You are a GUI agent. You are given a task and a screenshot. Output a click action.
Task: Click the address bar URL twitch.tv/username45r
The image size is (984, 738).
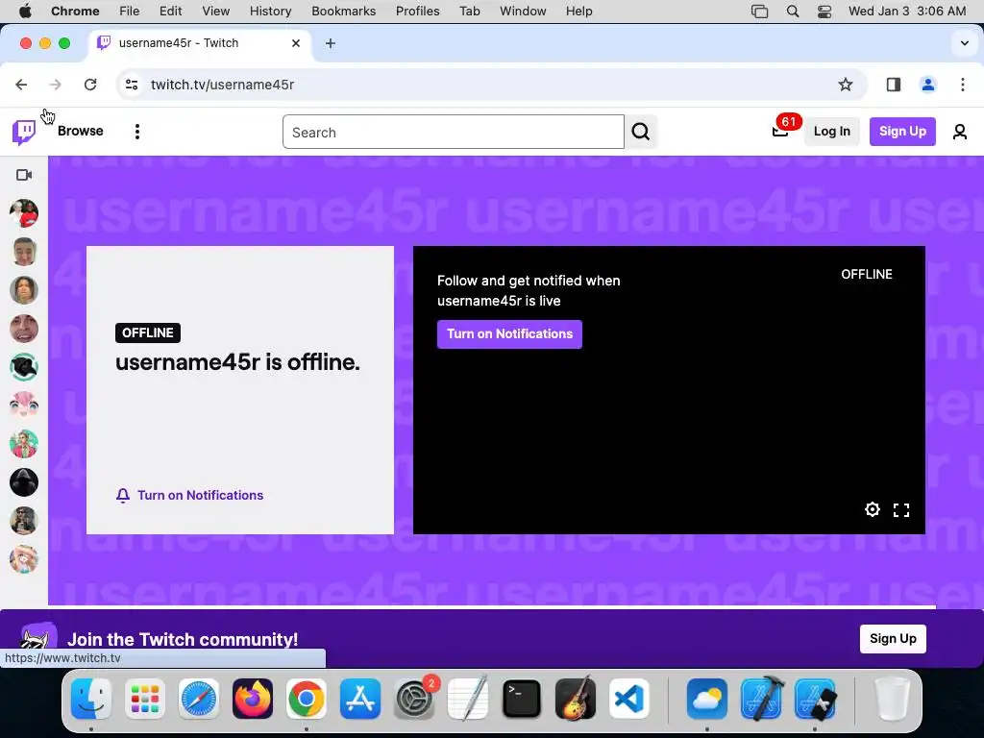[222, 85]
